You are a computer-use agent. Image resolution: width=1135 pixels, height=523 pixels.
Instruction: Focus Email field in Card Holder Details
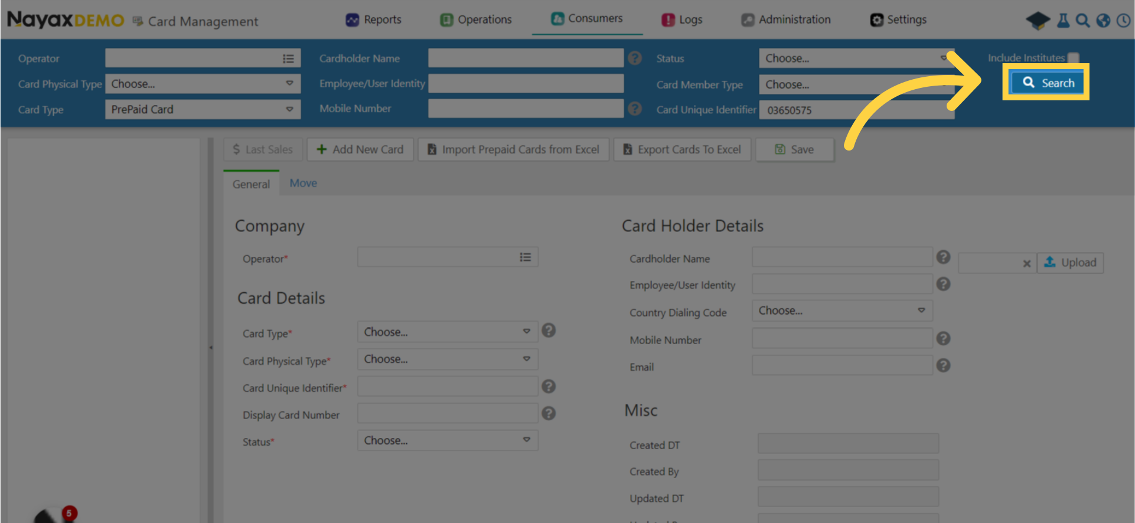[842, 365]
